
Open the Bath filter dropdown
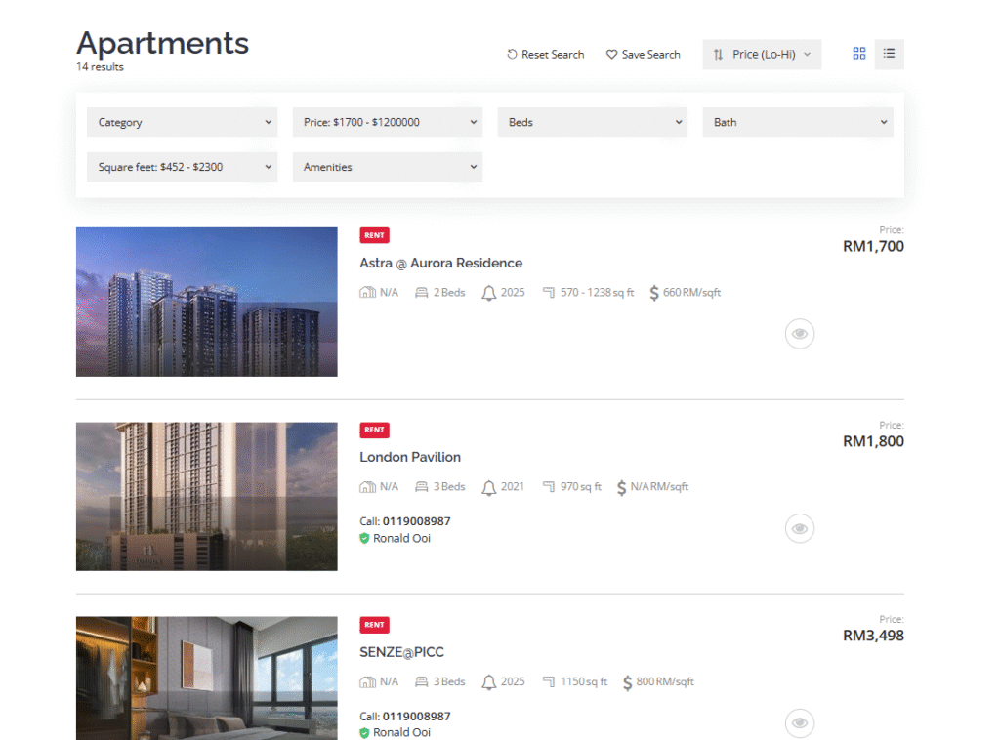coord(798,122)
